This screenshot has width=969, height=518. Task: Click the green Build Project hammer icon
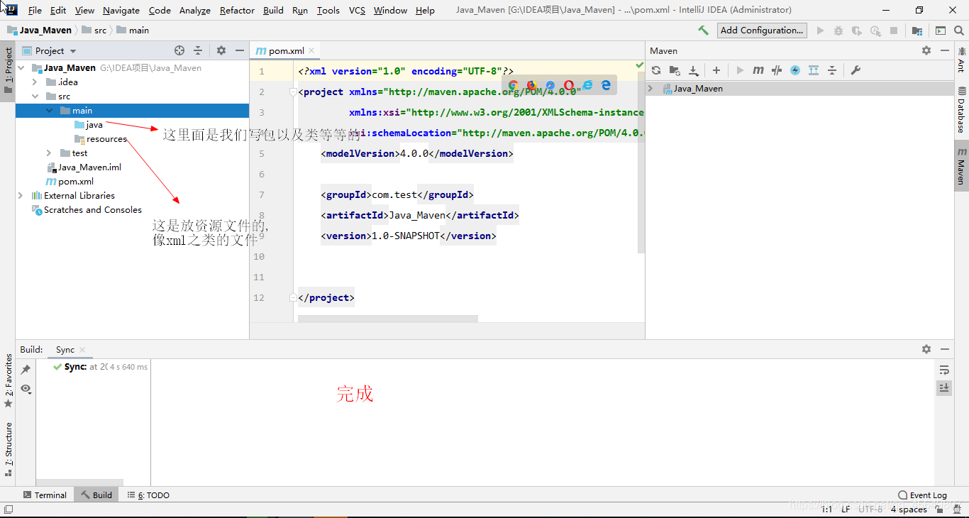pyautogui.click(x=703, y=31)
